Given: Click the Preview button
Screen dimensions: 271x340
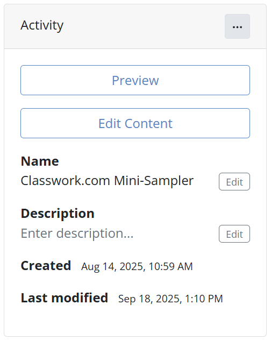Looking at the screenshot, I should (135, 80).
